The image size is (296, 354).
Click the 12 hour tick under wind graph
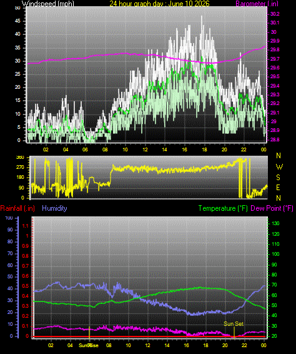tap(145, 149)
